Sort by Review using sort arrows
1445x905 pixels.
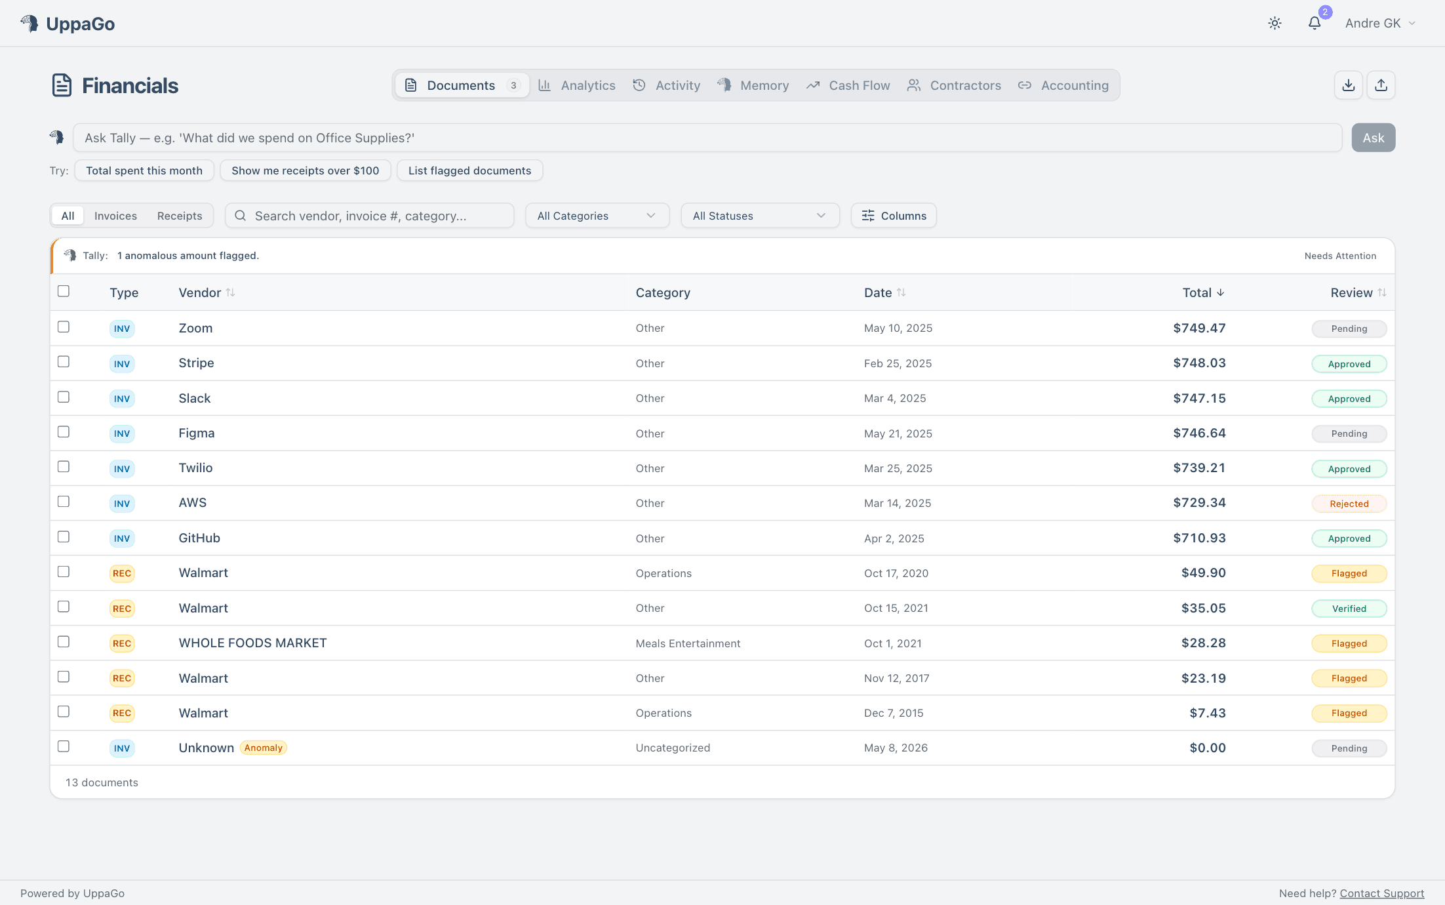tap(1381, 292)
